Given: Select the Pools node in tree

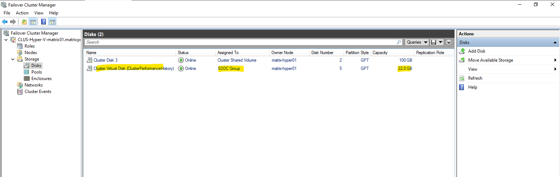Looking at the screenshot, I should coord(36,72).
